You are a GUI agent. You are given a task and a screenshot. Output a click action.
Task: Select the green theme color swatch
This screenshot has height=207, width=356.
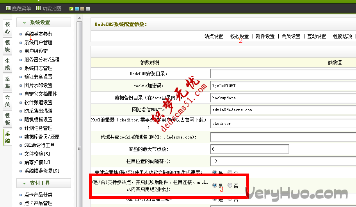pos(71,9)
